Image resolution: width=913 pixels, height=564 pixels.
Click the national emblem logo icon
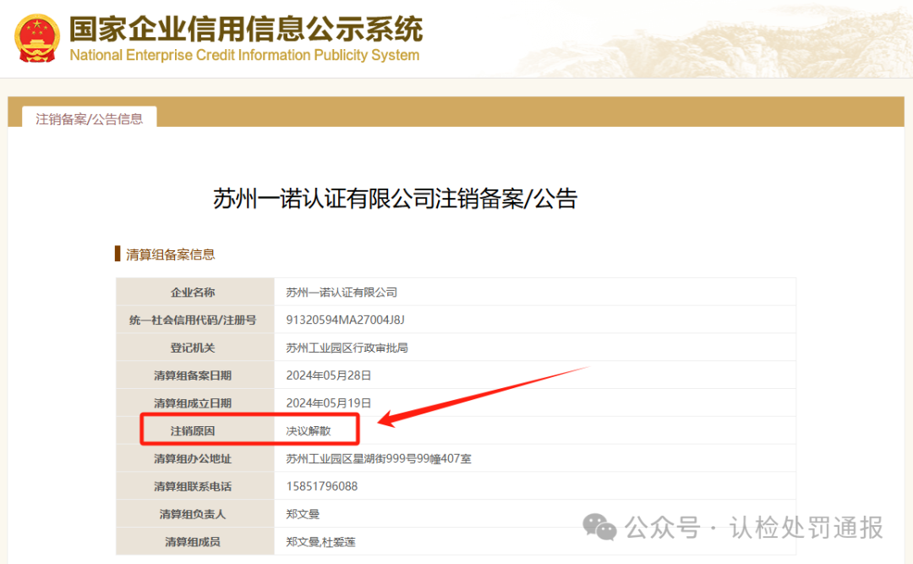click(36, 38)
